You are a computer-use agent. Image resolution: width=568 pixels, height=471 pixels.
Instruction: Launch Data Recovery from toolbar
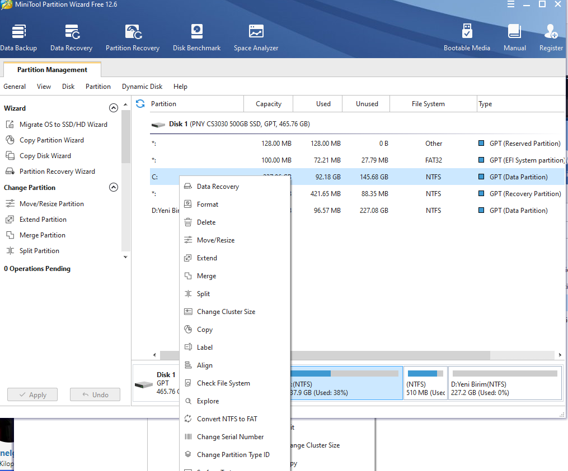point(72,37)
